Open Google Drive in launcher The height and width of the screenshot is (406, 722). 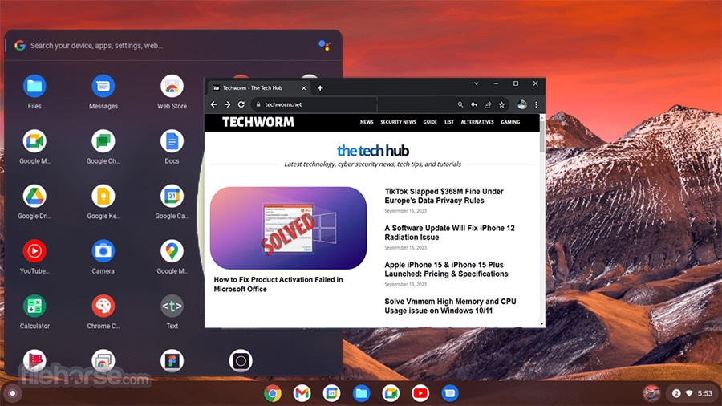click(x=34, y=197)
